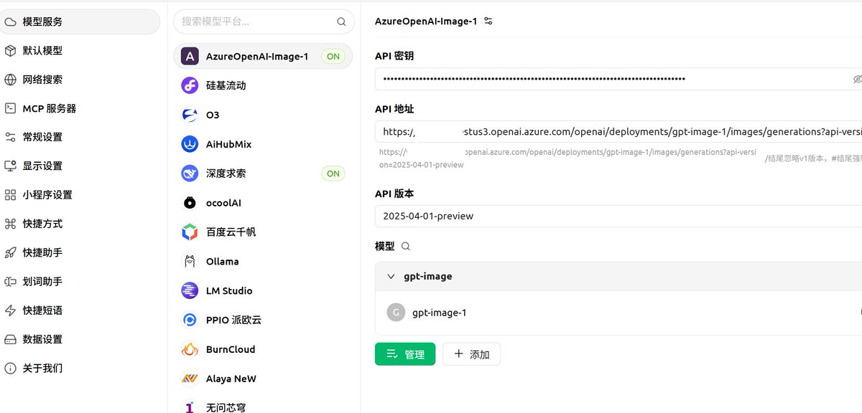This screenshot has height=413, width=862.
Task: Select the Alaya NeW provider icon
Action: point(190,379)
